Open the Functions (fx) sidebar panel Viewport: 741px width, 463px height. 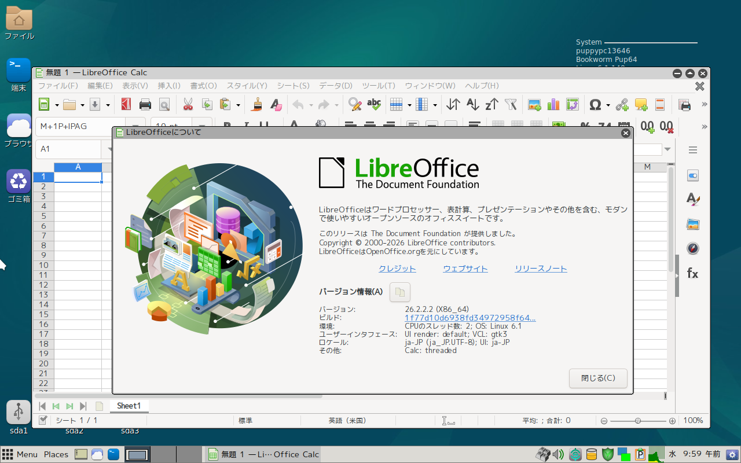(692, 274)
